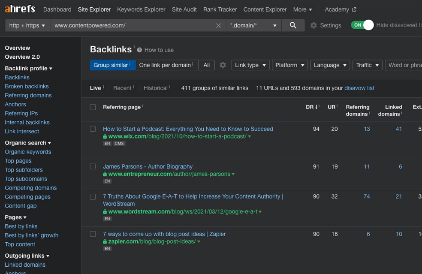Open the Competing domains sidebar link
The height and width of the screenshot is (274, 422).
pos(31,188)
